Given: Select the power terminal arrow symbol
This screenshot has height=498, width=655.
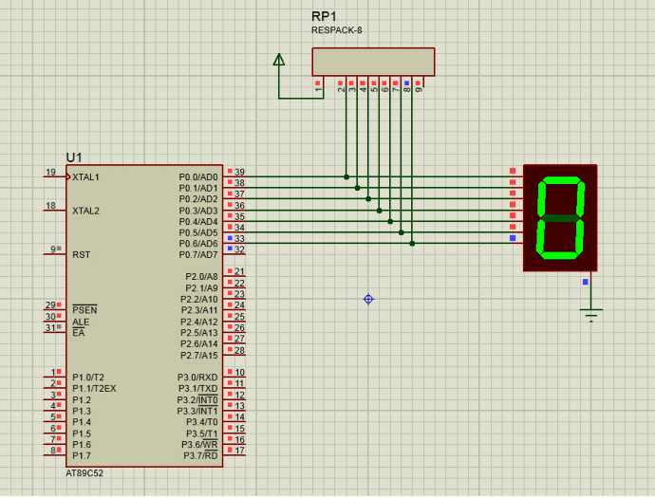Looking at the screenshot, I should (279, 59).
